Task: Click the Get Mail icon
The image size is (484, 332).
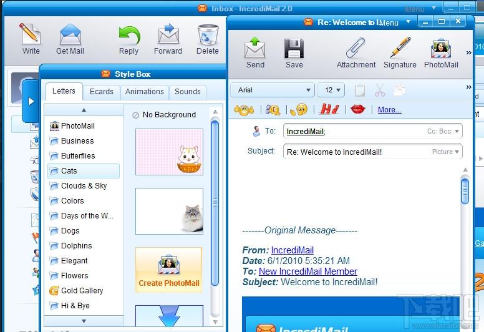Action: (x=70, y=34)
